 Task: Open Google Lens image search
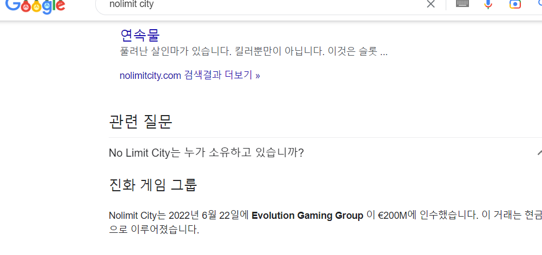tap(515, 4)
